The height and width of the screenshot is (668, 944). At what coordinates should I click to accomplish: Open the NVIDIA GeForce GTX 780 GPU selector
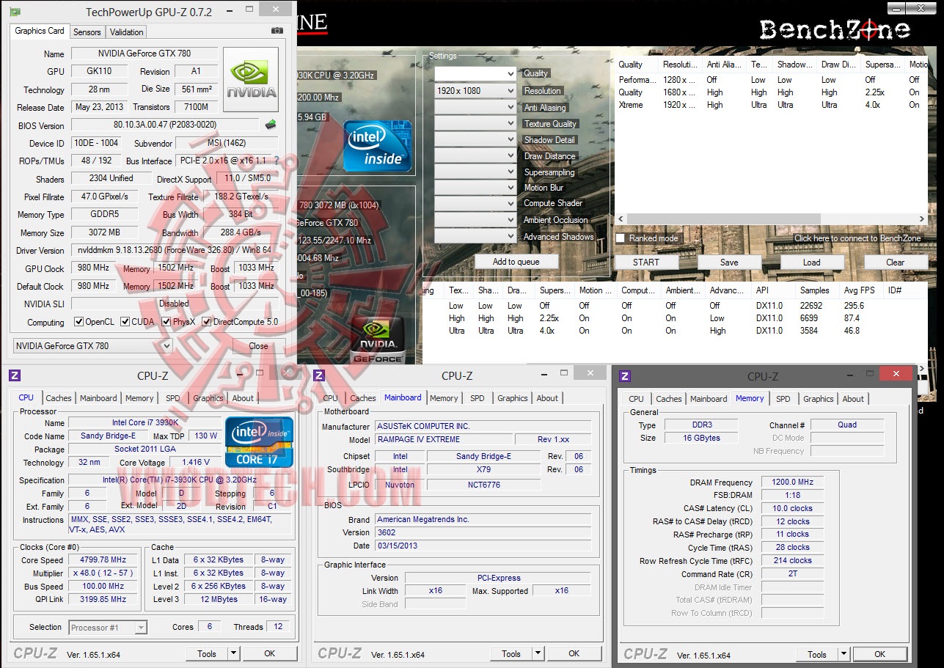(x=92, y=345)
